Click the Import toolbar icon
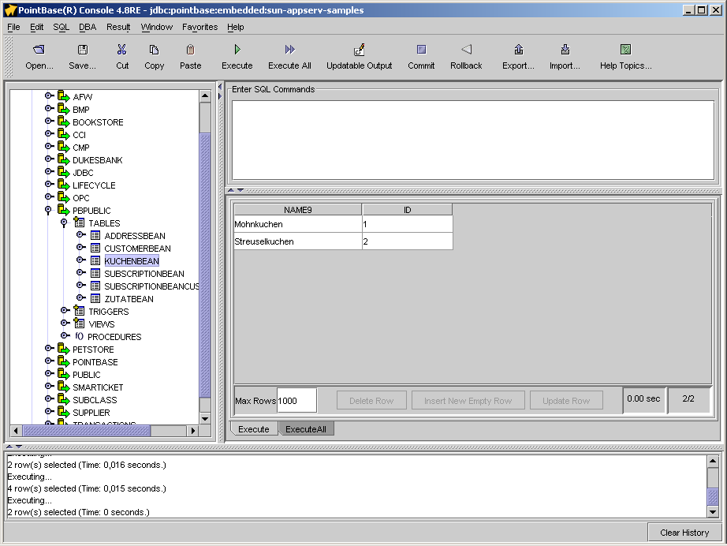The image size is (727, 546). [565, 49]
